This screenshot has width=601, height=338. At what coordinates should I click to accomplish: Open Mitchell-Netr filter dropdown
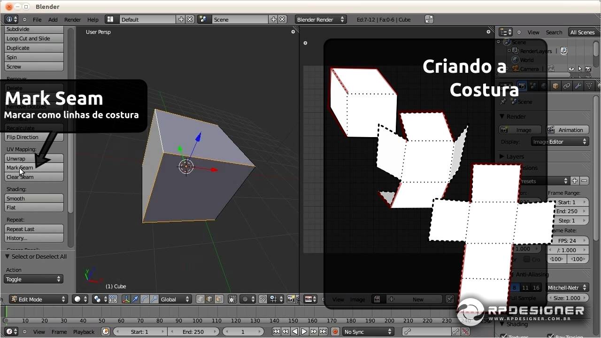[x=568, y=287]
